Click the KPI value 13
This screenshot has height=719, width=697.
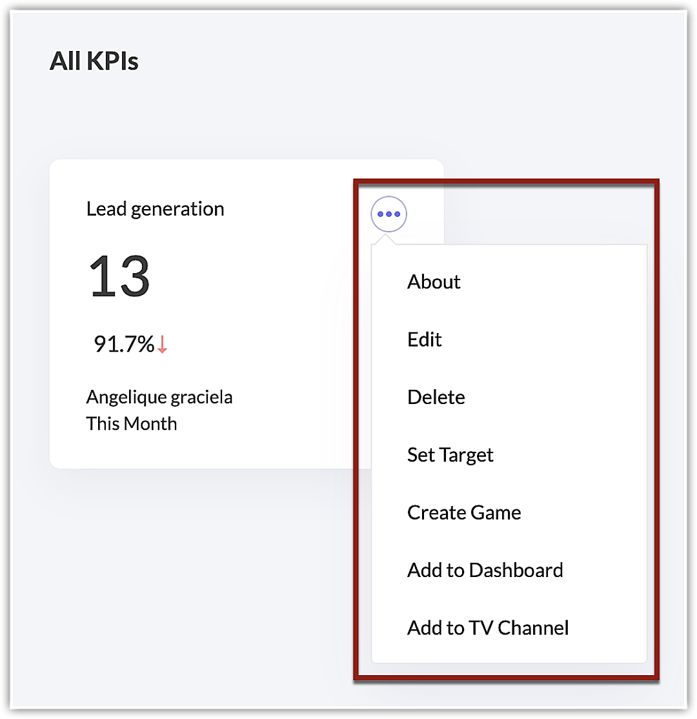pos(119,276)
